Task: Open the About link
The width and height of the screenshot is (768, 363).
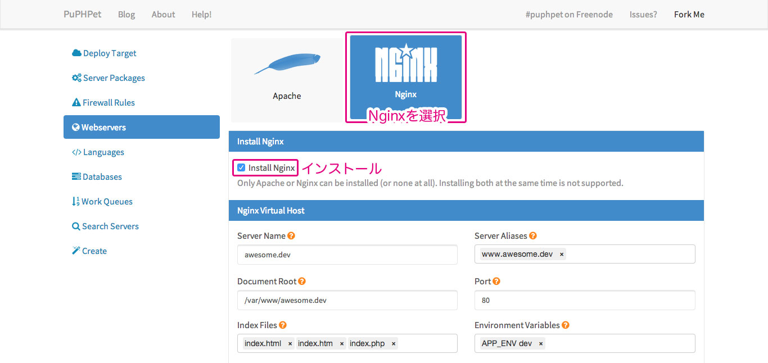Action: [164, 15]
